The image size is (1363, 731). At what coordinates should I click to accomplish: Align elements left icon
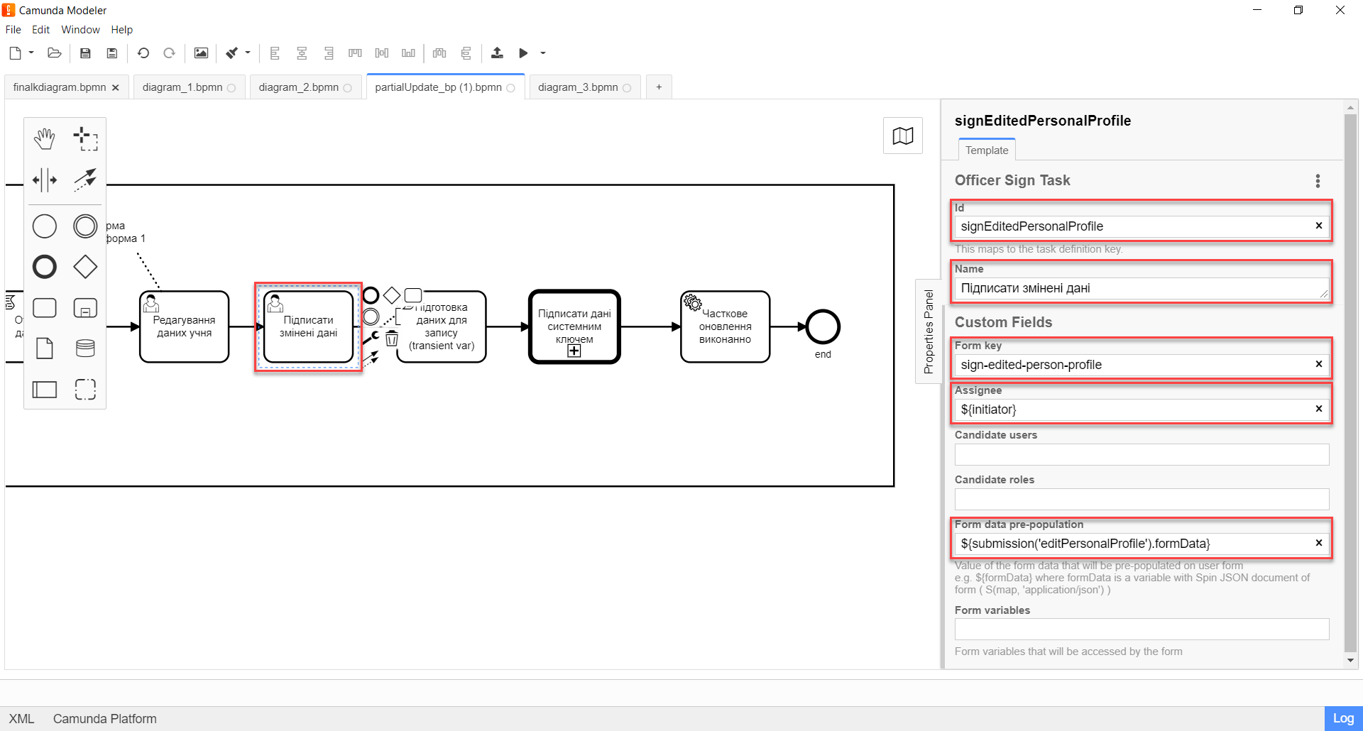click(275, 53)
